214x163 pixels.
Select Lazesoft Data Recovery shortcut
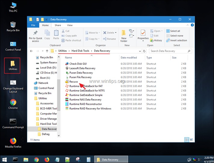tap(82, 68)
